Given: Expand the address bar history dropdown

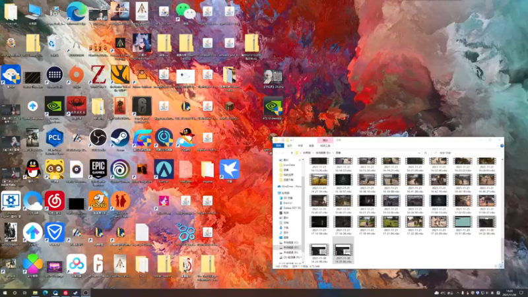Looking at the screenshot, I should pyautogui.click(x=419, y=153).
